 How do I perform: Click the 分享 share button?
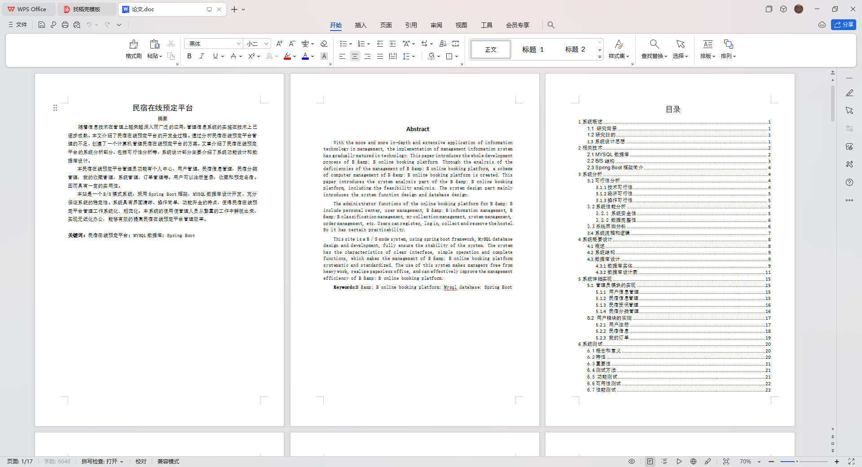[x=844, y=25]
